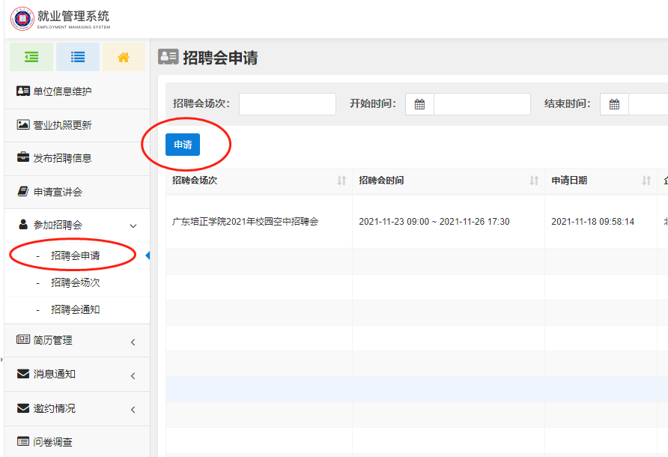Viewport: 668px width, 457px height.
Task: Select the 招聘会通知 submenu item
Action: (x=75, y=309)
